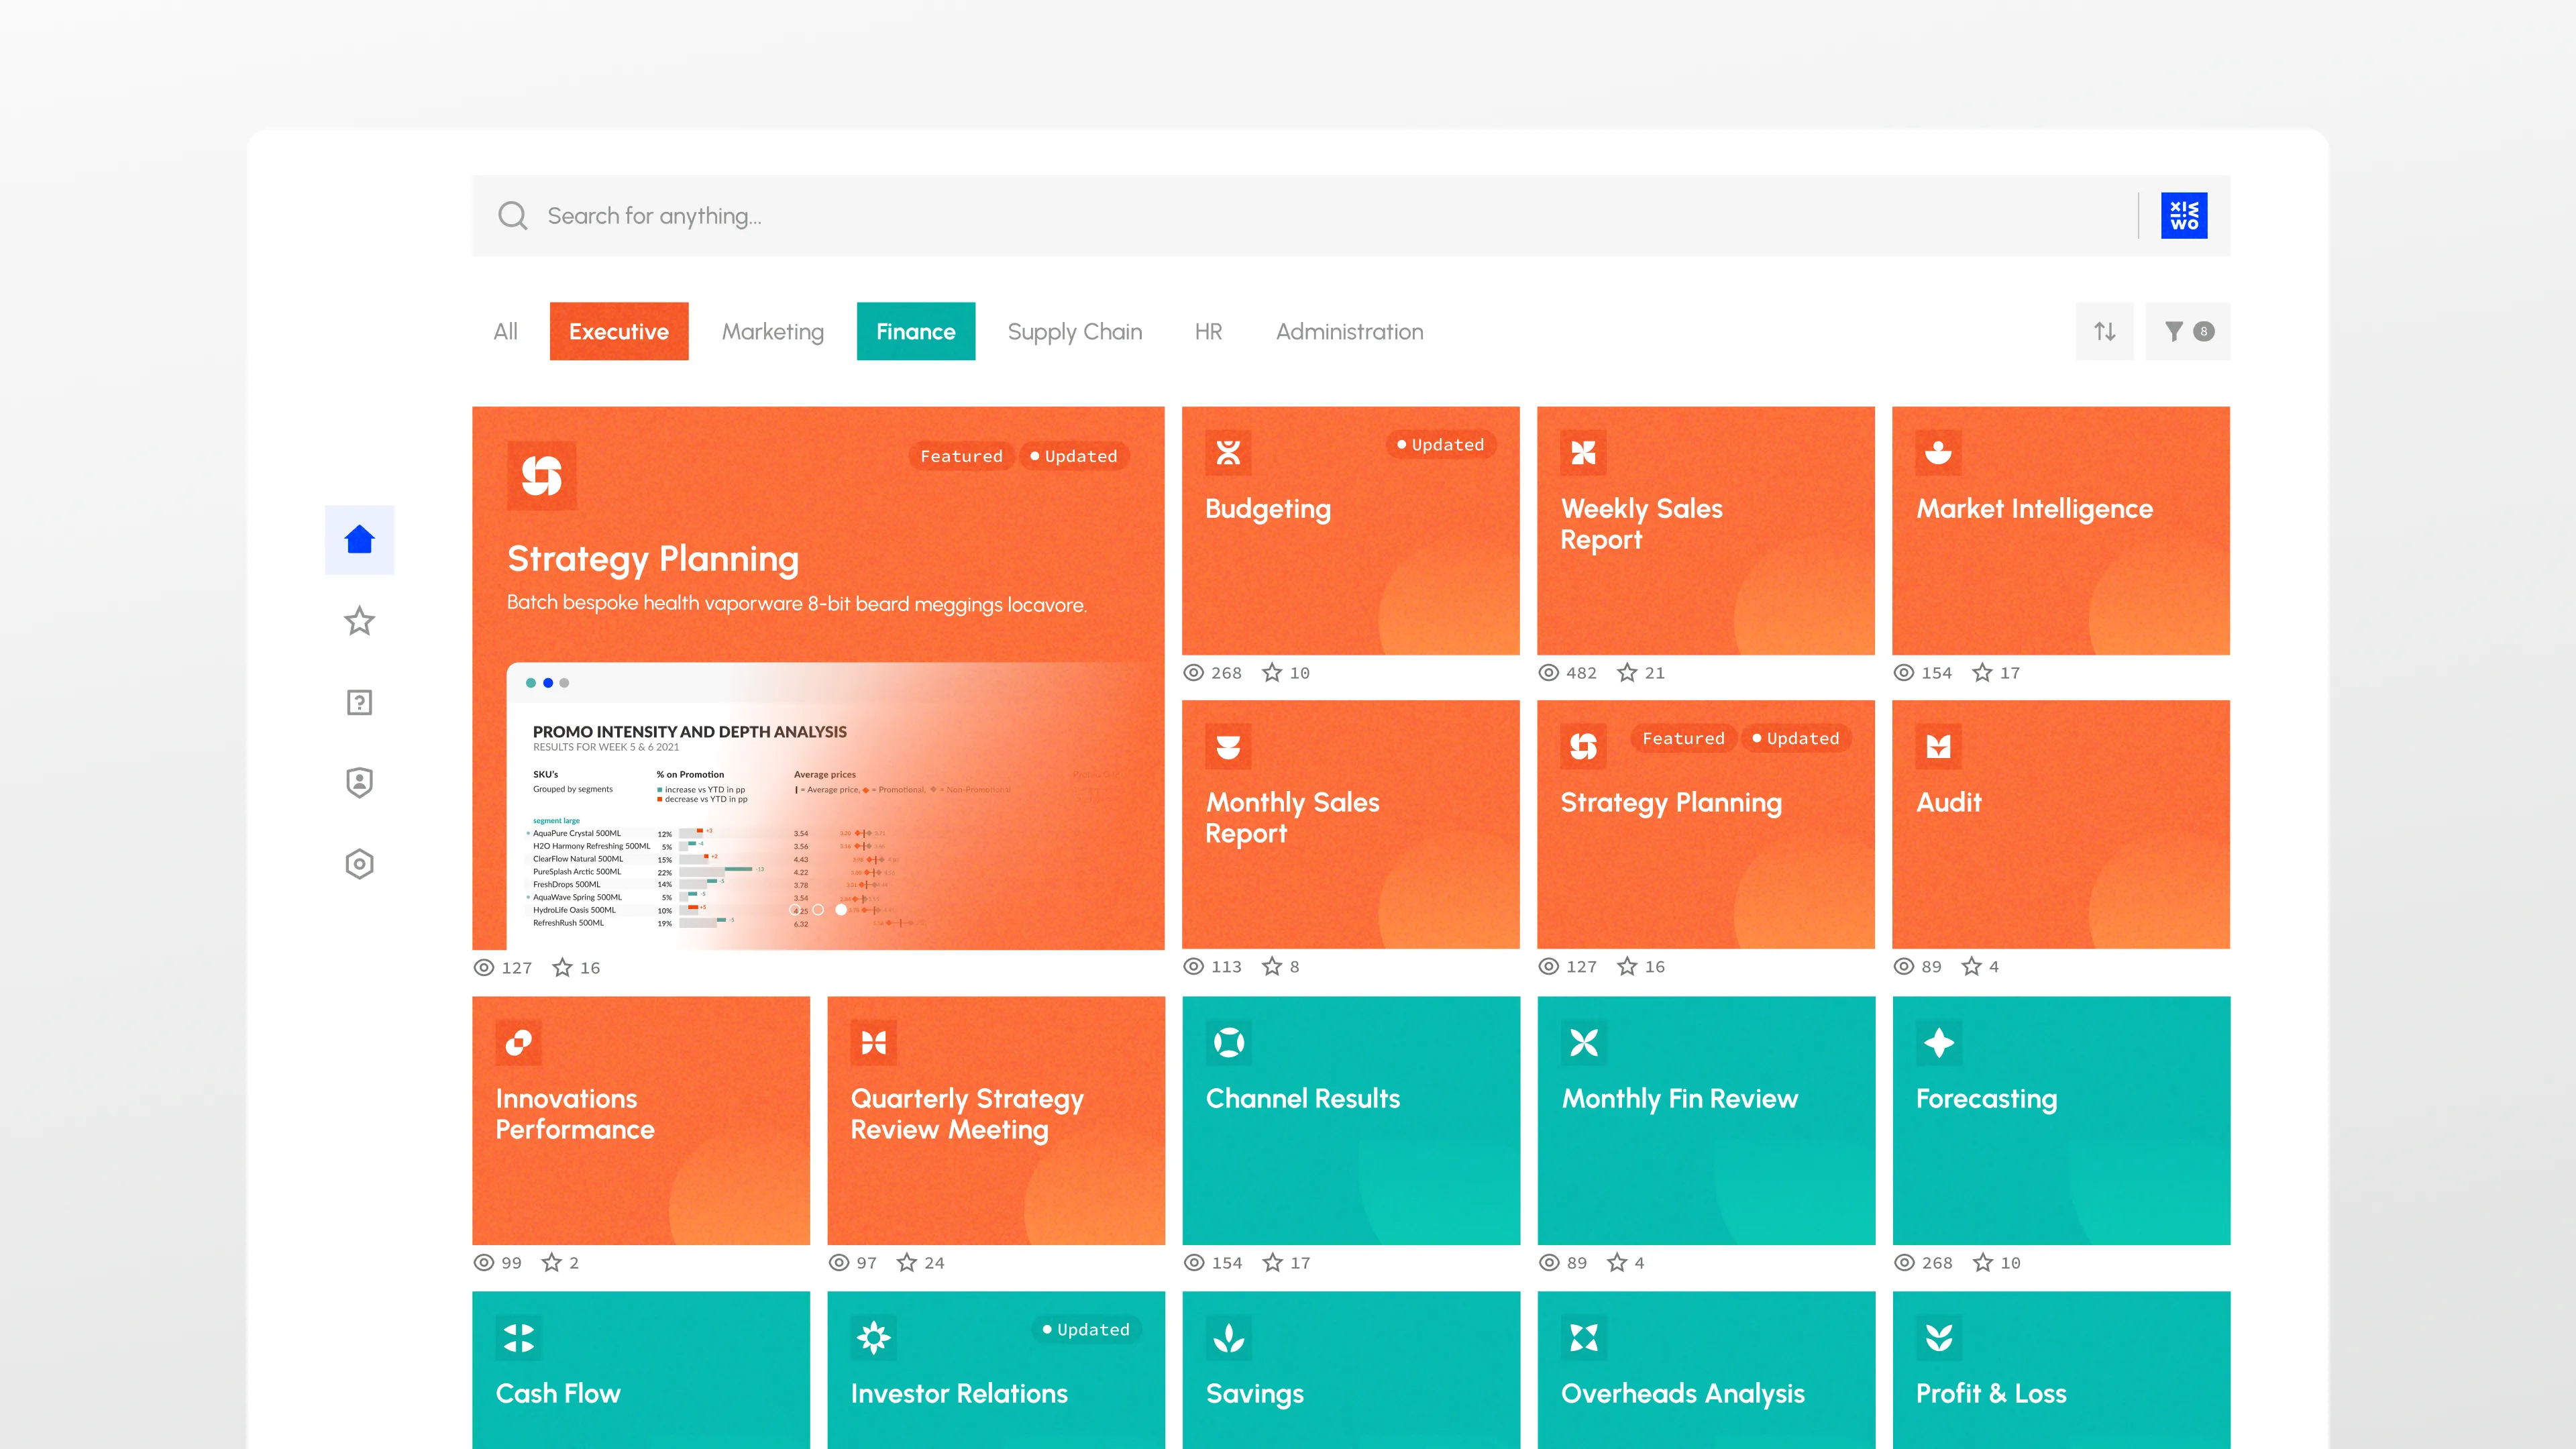Toggle star under Channel Results card
2576x1449 pixels.
click(1272, 1263)
